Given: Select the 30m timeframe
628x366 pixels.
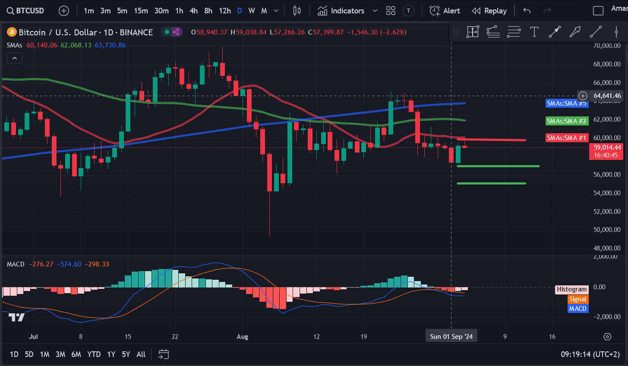Looking at the screenshot, I should pos(161,11).
